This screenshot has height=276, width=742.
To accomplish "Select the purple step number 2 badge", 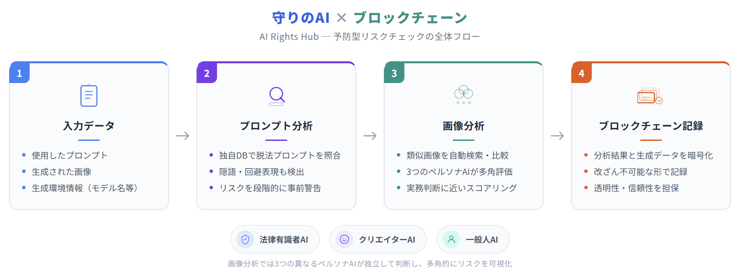I will coord(207,73).
